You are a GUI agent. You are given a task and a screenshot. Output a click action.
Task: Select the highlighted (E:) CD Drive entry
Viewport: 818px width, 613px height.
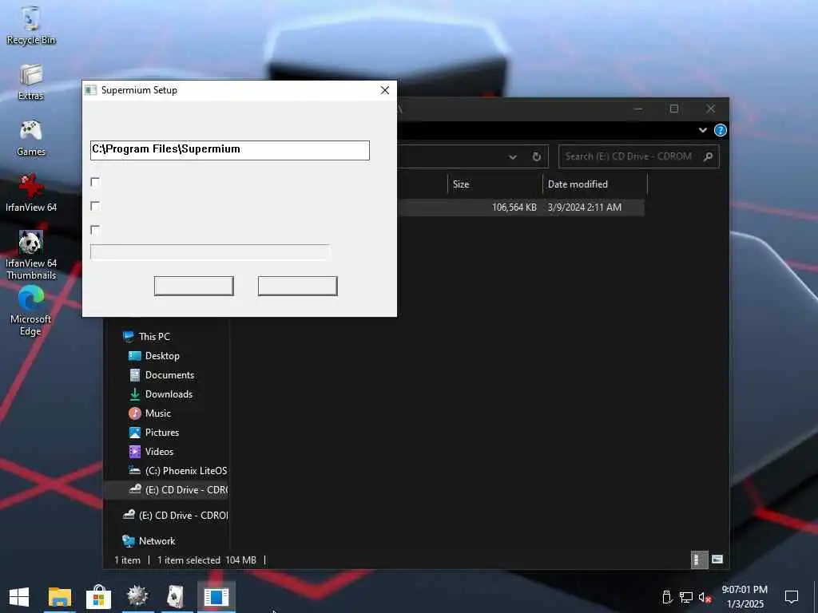pyautogui.click(x=166, y=490)
